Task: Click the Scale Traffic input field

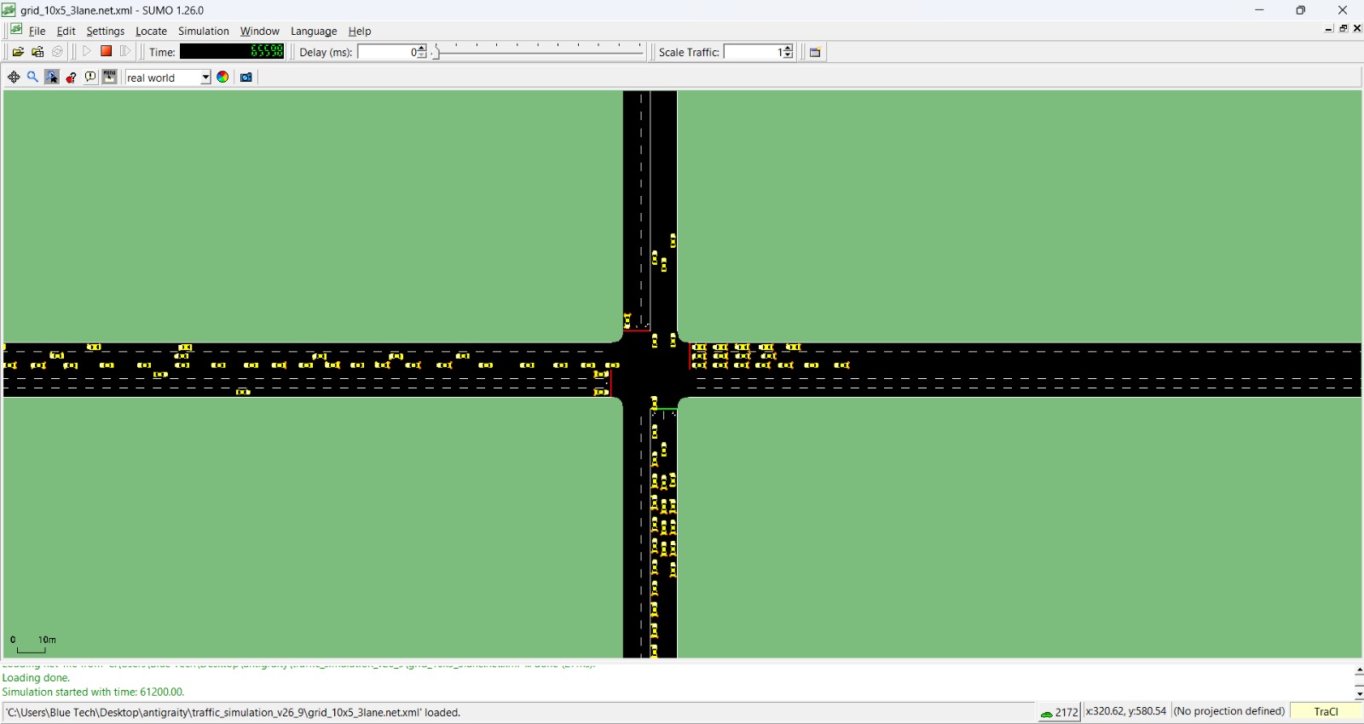Action: pyautogui.click(x=754, y=52)
